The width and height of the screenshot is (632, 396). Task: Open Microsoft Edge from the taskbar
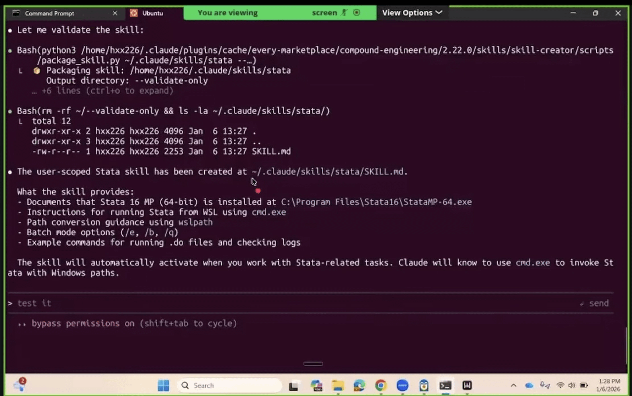[x=359, y=386]
